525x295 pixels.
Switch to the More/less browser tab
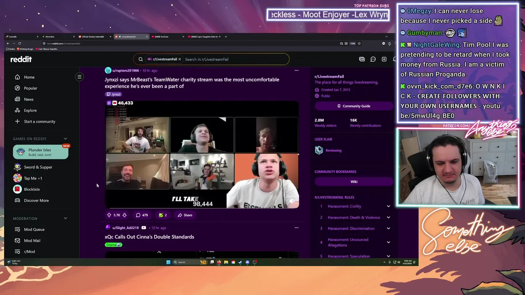tap(59, 36)
